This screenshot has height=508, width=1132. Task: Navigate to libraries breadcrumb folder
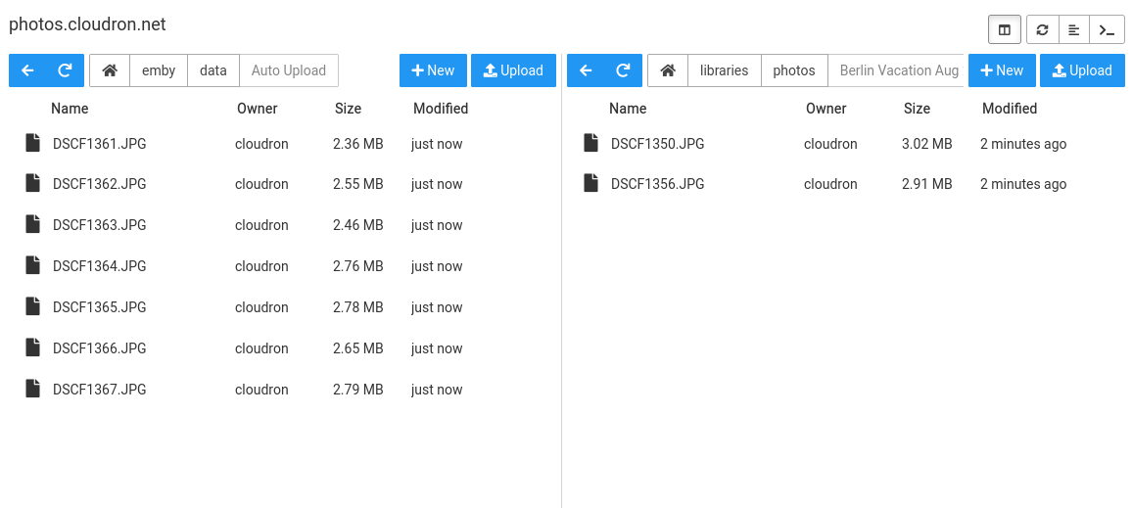[724, 70]
